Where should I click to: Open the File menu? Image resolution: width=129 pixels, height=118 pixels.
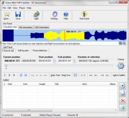[x=4, y=8]
